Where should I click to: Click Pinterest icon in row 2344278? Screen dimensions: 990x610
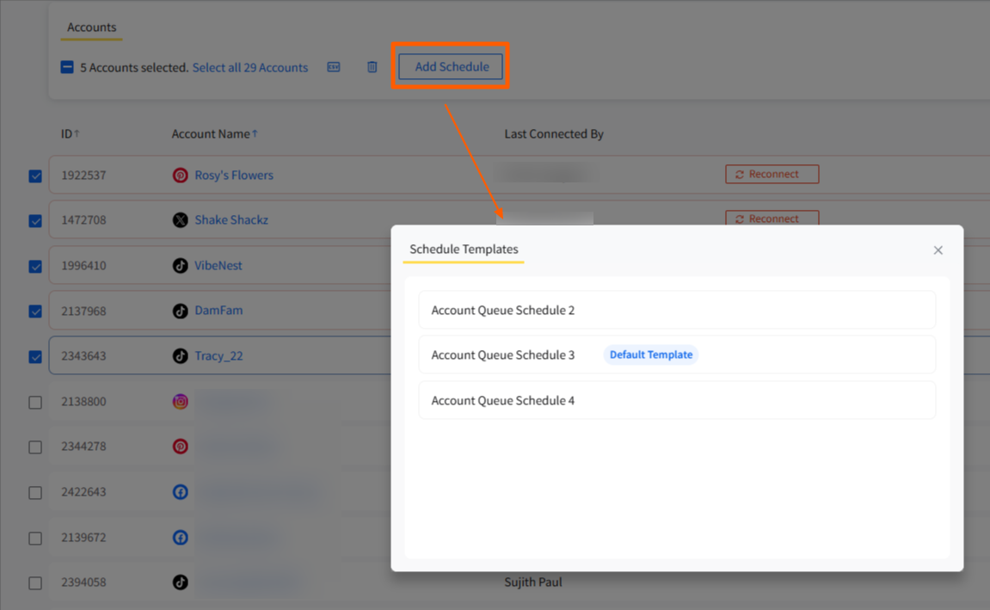[x=180, y=447]
